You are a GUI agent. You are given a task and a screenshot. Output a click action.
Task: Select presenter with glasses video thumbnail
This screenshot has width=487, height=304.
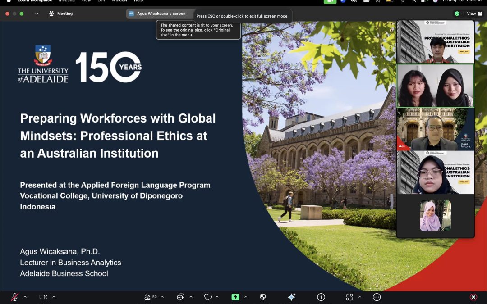coord(436,129)
